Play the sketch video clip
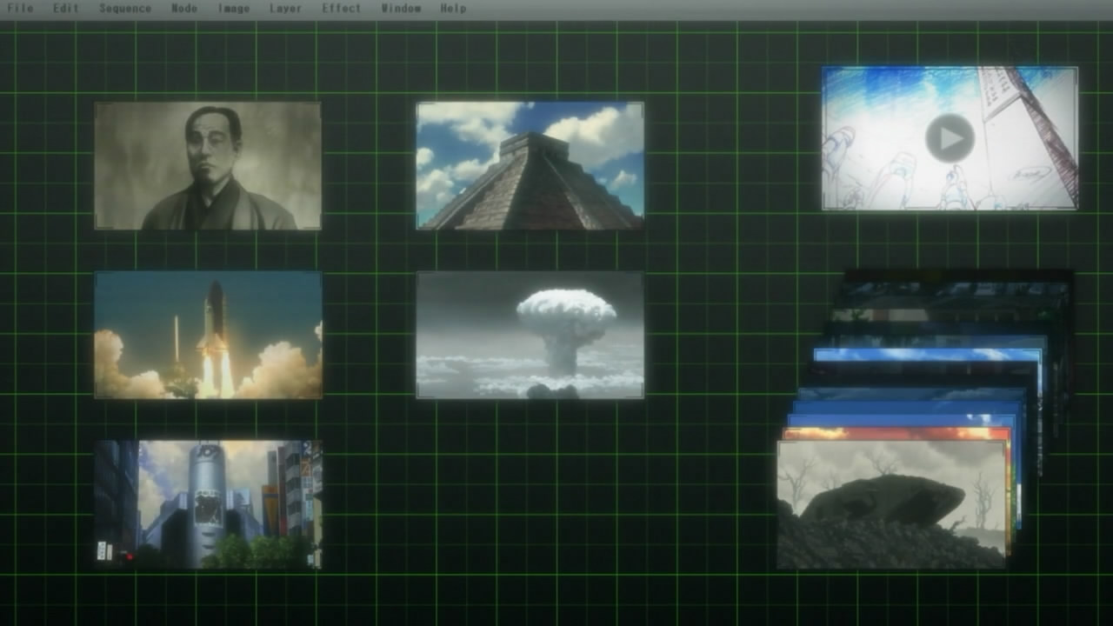The width and height of the screenshot is (1113, 626). click(x=950, y=138)
